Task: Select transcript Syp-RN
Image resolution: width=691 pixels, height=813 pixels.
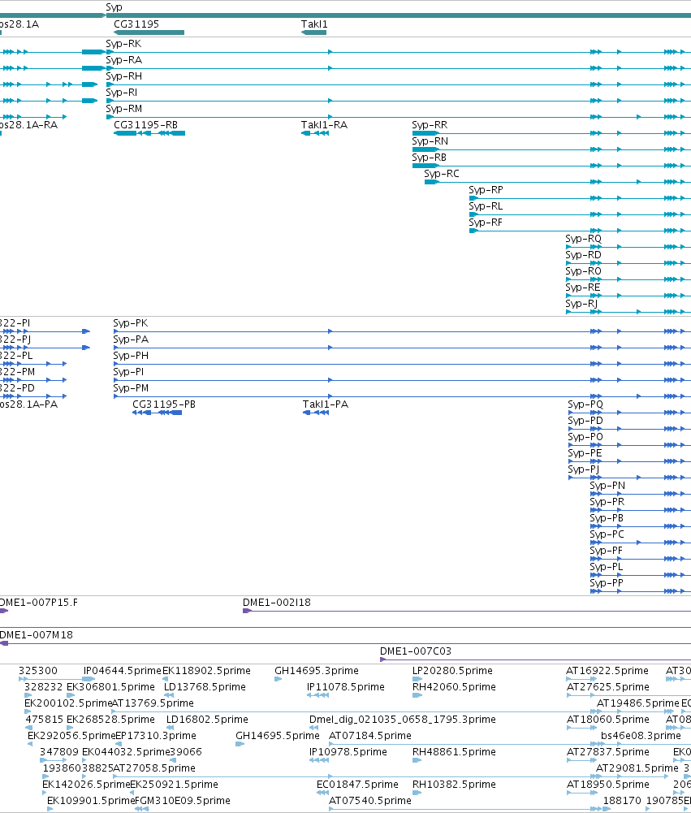Action: click(430, 141)
